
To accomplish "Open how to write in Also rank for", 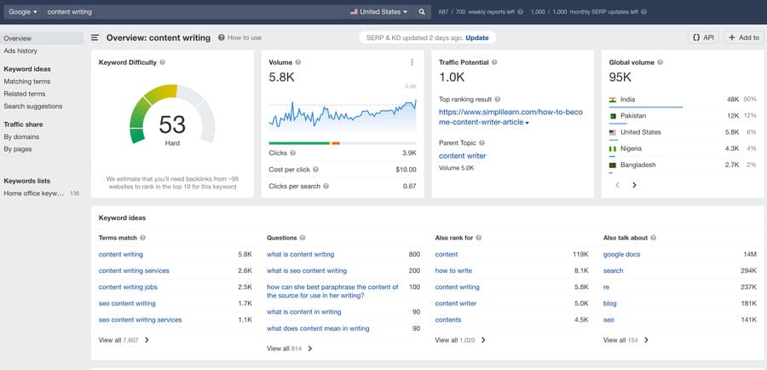I will (x=453, y=270).
